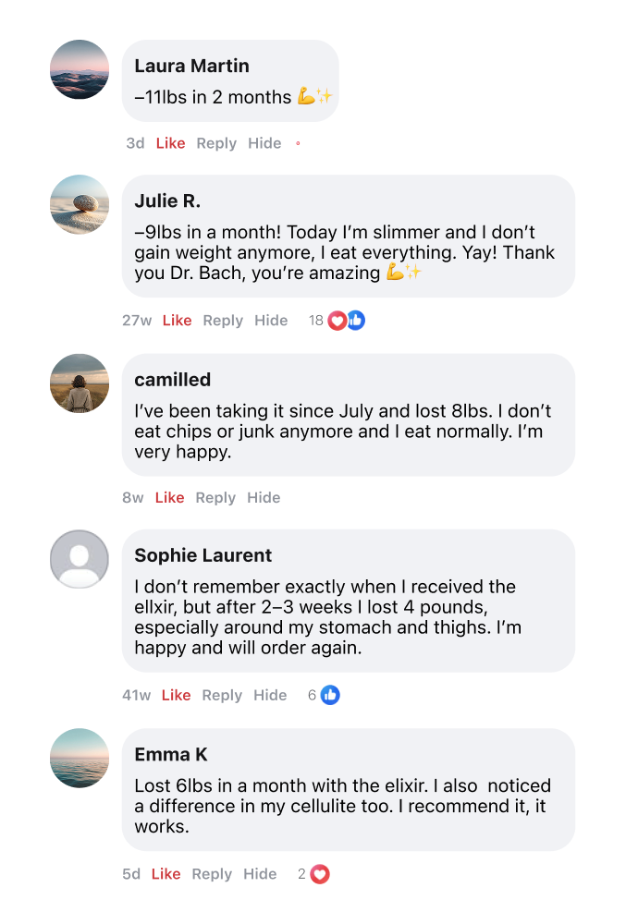
Task: Click the Sophie Laurent name link
Action: (x=203, y=555)
